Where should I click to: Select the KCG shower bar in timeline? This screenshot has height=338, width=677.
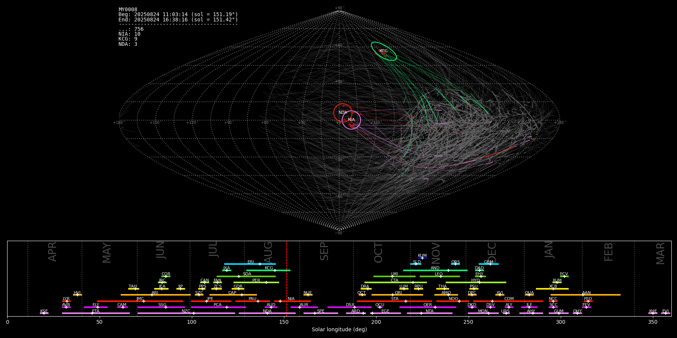pos(268,270)
